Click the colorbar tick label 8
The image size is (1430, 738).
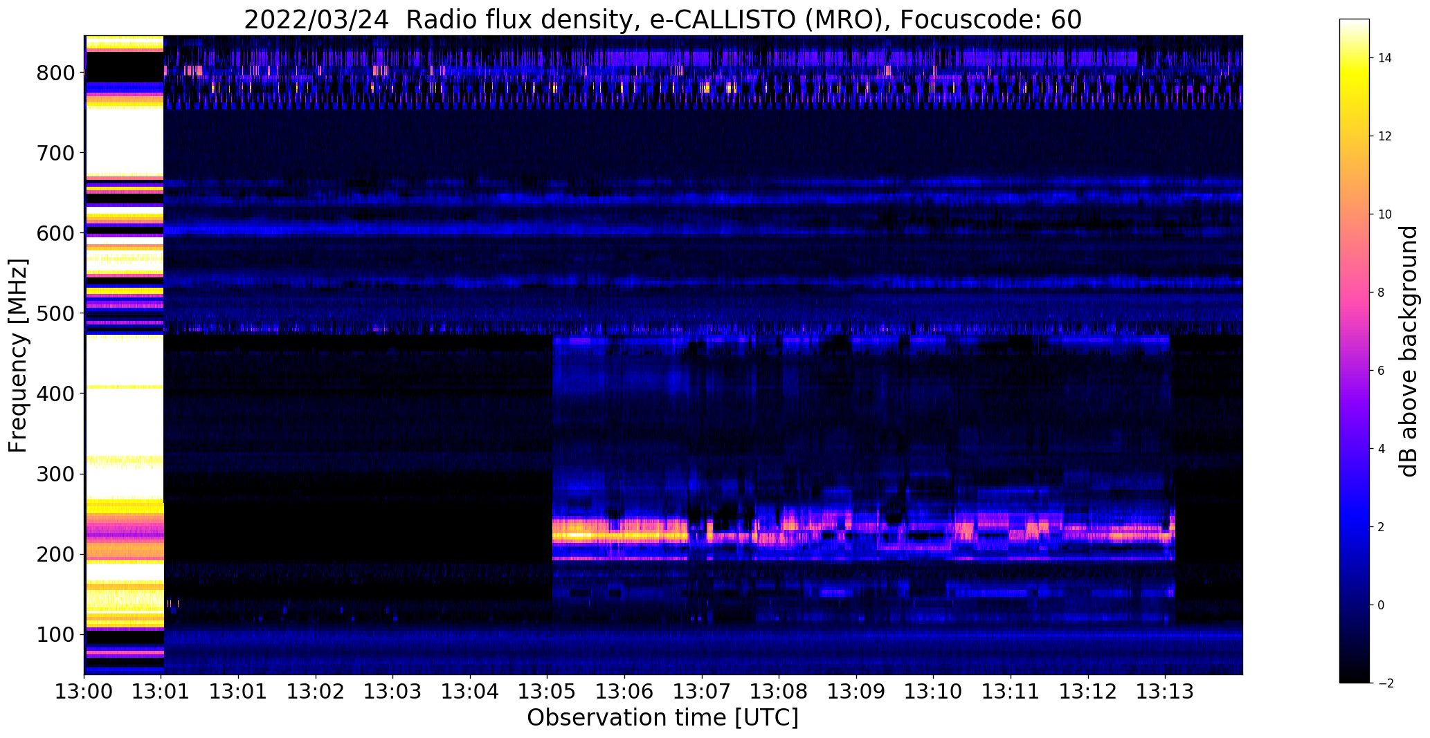click(1382, 293)
